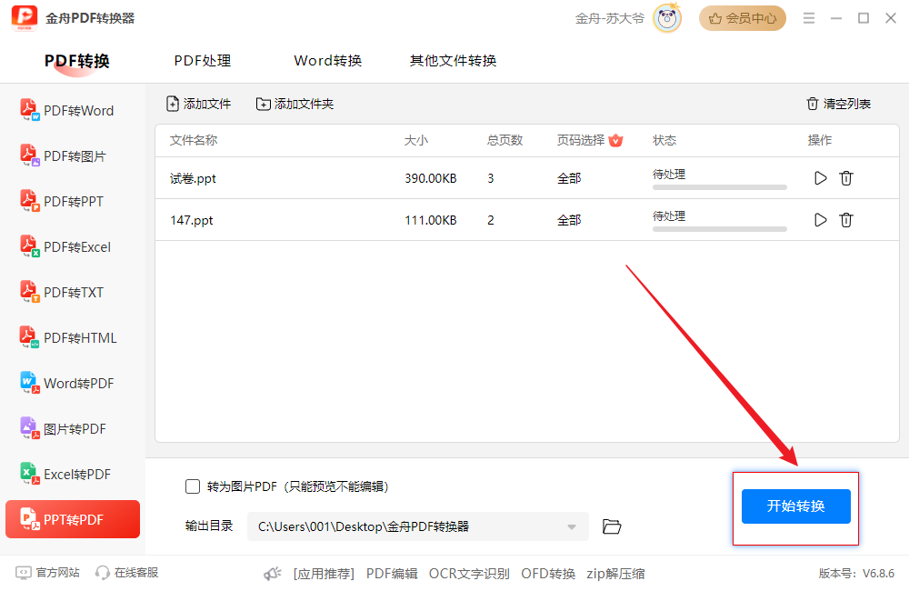
Task: Open the 会员中心 member center
Action: [x=743, y=18]
